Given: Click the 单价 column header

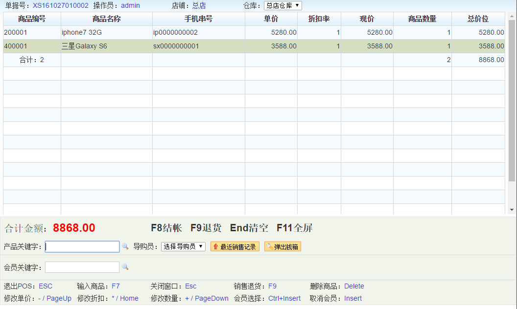Looking at the screenshot, I should 271,19.
